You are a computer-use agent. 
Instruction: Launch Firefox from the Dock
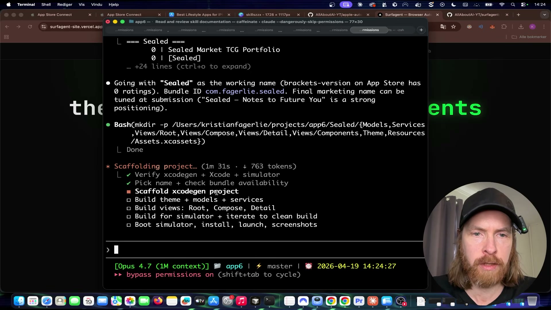[x=158, y=301]
